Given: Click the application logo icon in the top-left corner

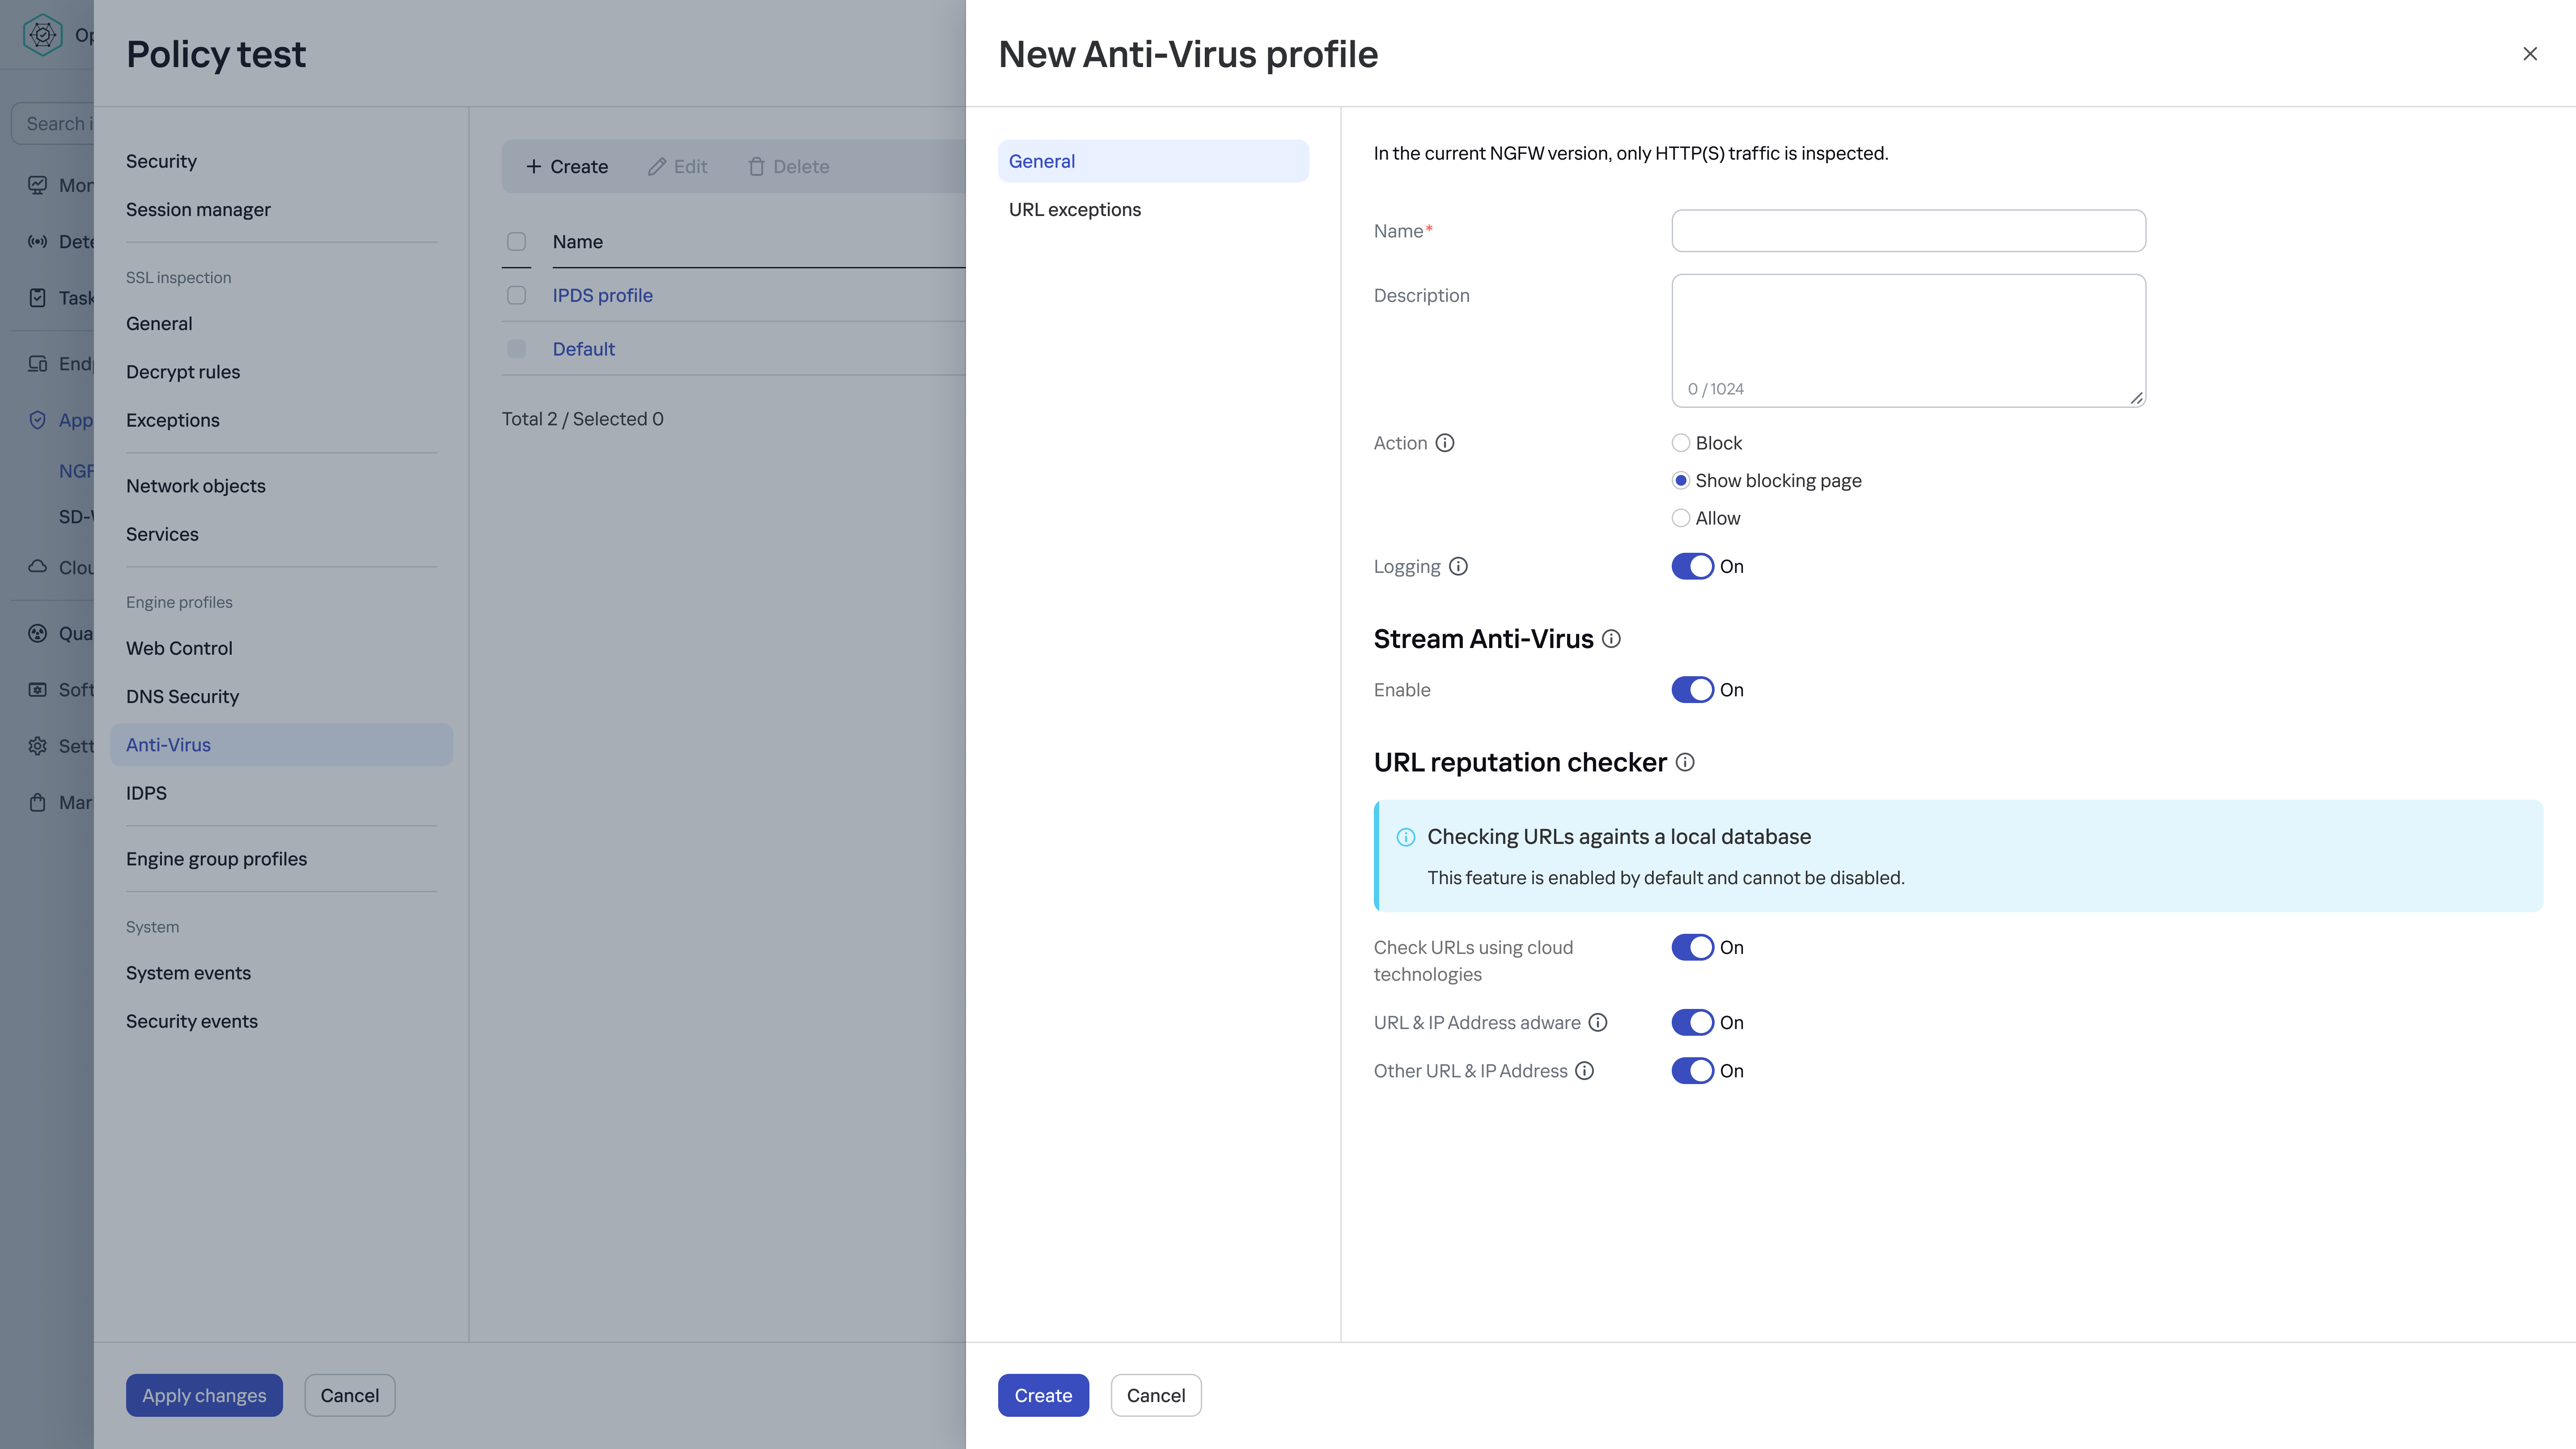Looking at the screenshot, I should (42, 35).
